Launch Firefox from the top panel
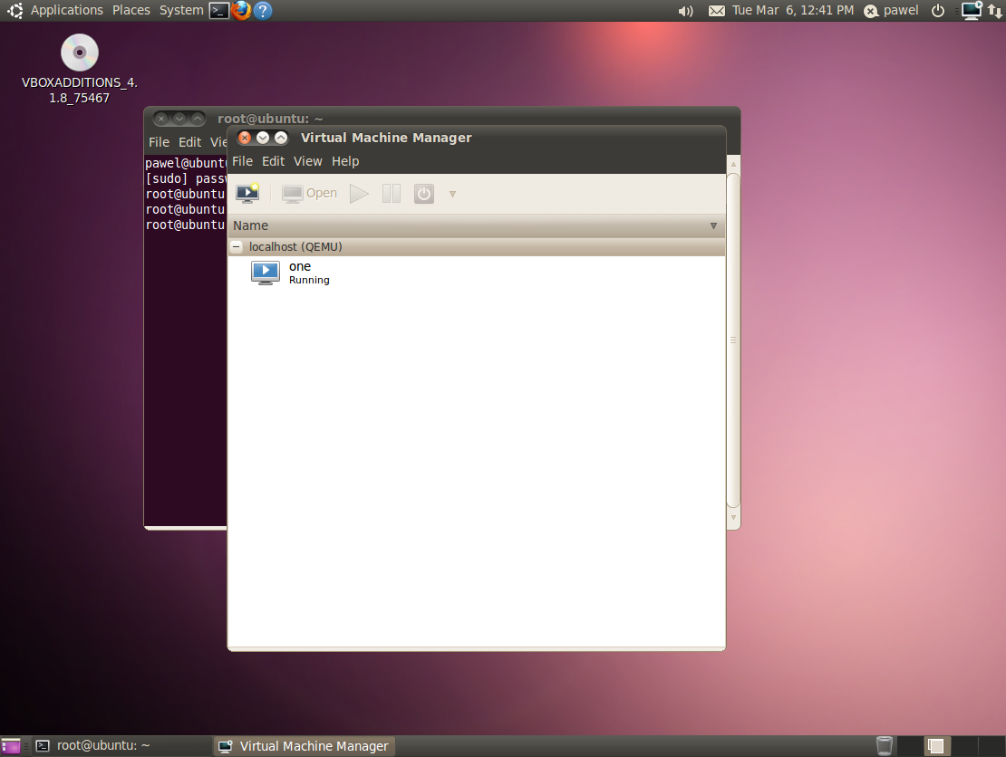Image resolution: width=1006 pixels, height=757 pixels. pos(241,11)
